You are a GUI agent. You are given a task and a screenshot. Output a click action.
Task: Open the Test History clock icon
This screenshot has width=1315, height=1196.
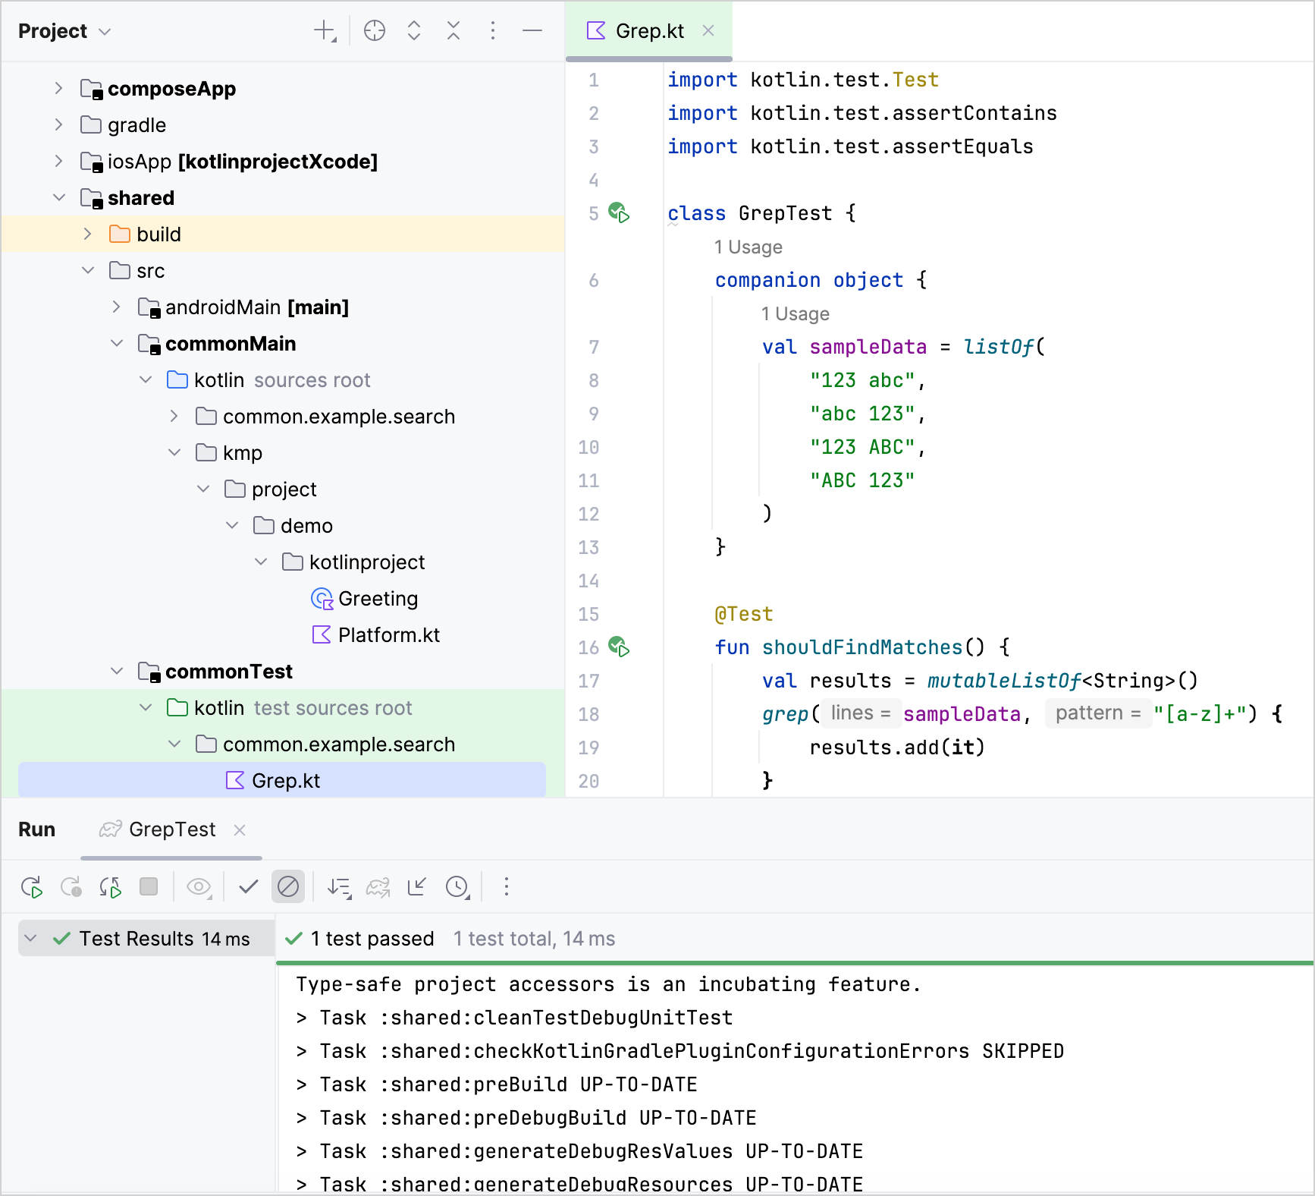click(x=457, y=886)
